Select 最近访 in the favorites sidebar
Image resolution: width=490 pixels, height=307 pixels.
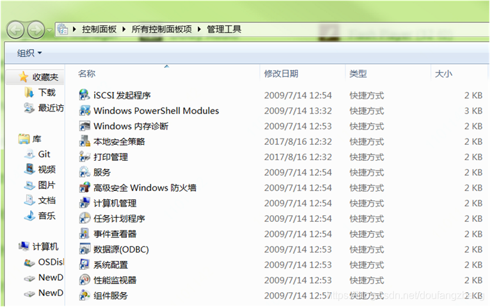51,108
